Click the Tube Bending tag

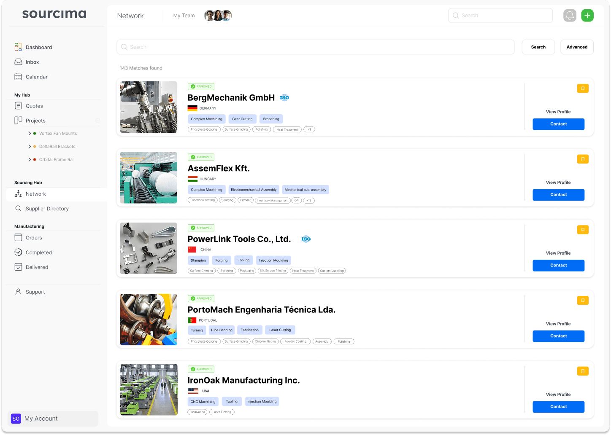pyautogui.click(x=222, y=330)
